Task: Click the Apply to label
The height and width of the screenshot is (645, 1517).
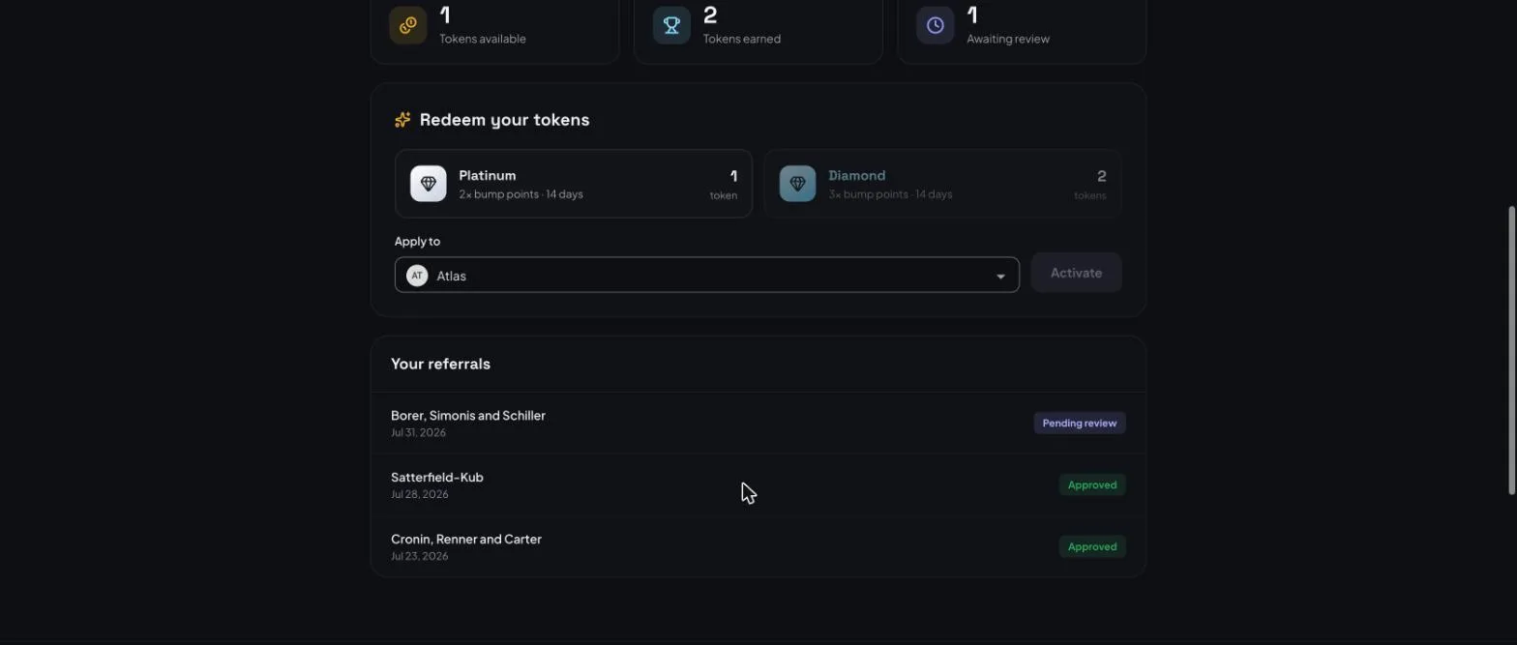Action: 417,242
